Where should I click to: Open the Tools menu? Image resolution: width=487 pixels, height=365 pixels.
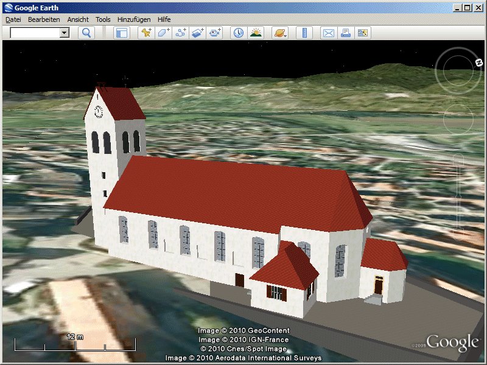click(103, 19)
